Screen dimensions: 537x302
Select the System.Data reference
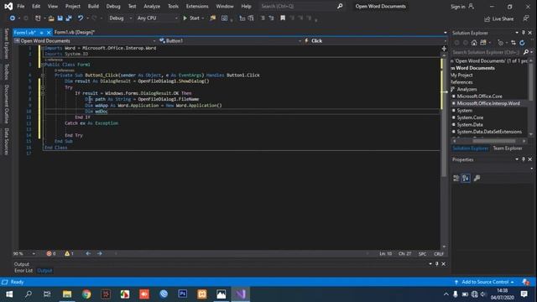(470, 125)
